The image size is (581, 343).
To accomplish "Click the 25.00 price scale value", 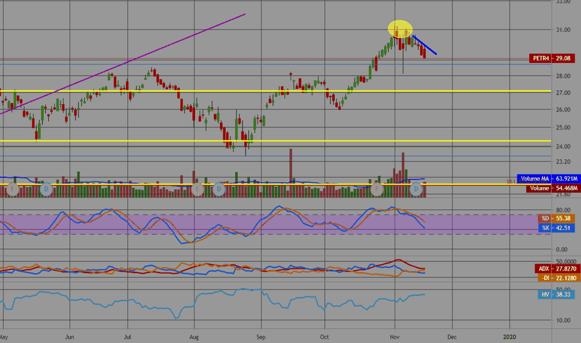I will click(x=563, y=128).
